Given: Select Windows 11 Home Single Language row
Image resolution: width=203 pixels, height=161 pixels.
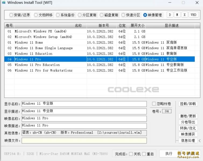Looking at the screenshot, I should [x=99, y=48].
